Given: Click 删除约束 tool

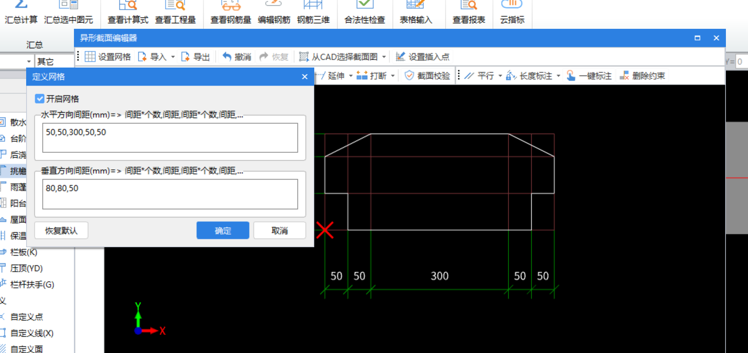Looking at the screenshot, I should point(642,76).
